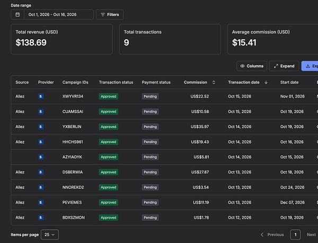Image resolution: width=318 pixels, height=243 pixels.
Task: Click start date Oct 24, 2026
Action: click(x=292, y=187)
